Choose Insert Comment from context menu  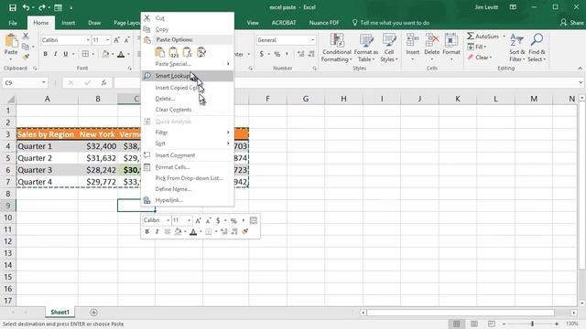click(x=187, y=155)
